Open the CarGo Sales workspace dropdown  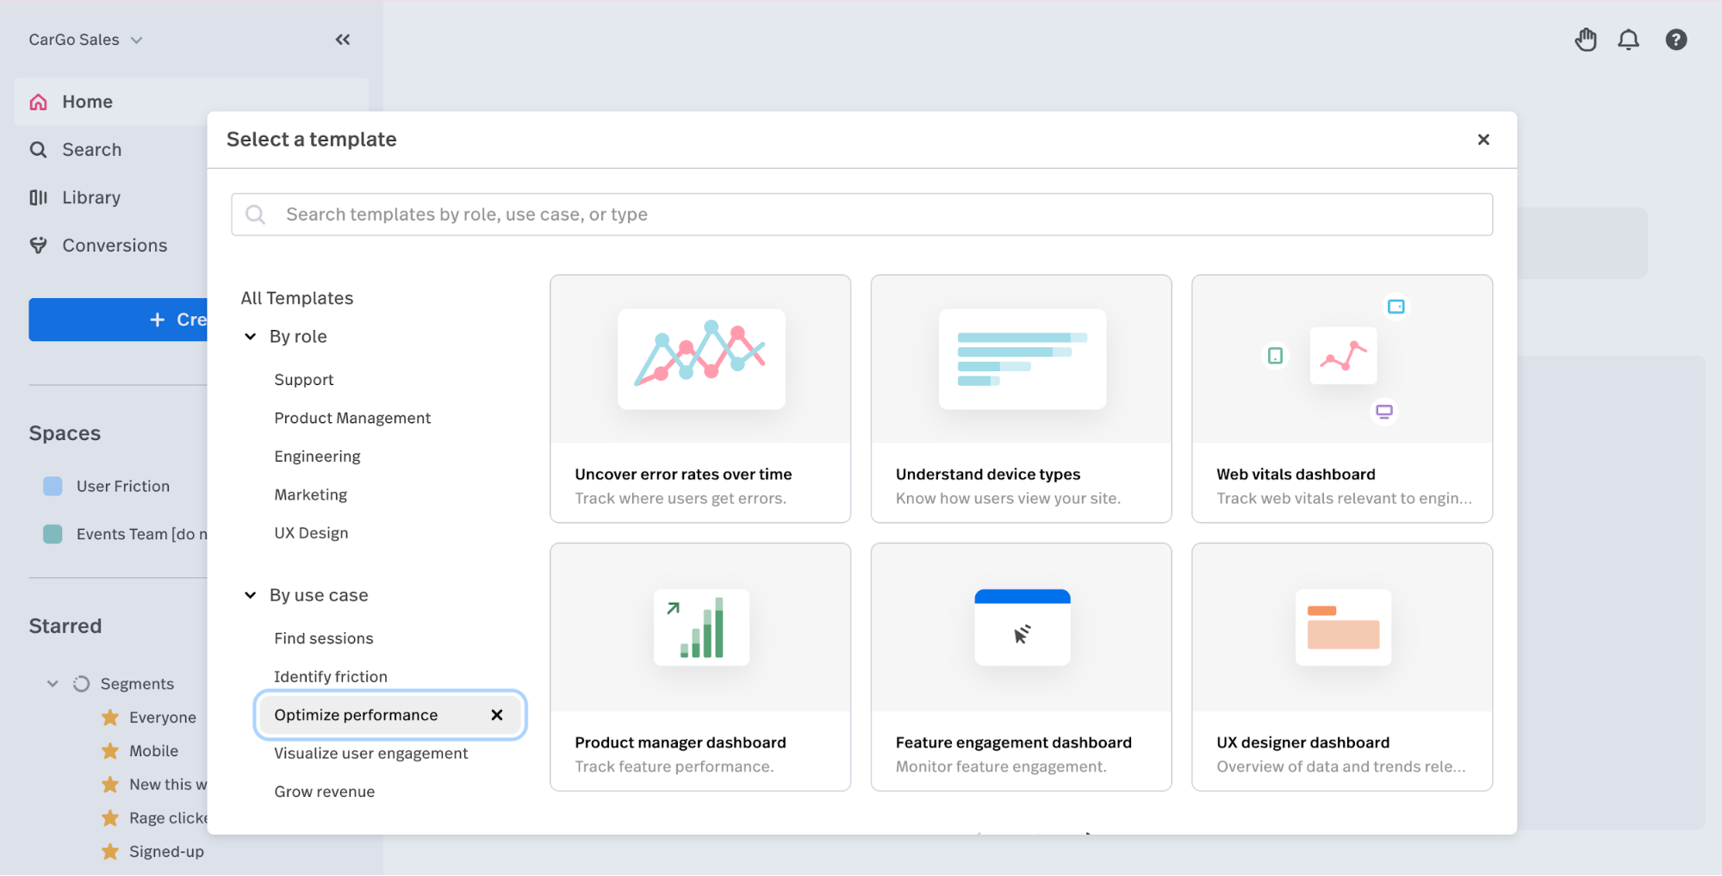pyautogui.click(x=85, y=40)
